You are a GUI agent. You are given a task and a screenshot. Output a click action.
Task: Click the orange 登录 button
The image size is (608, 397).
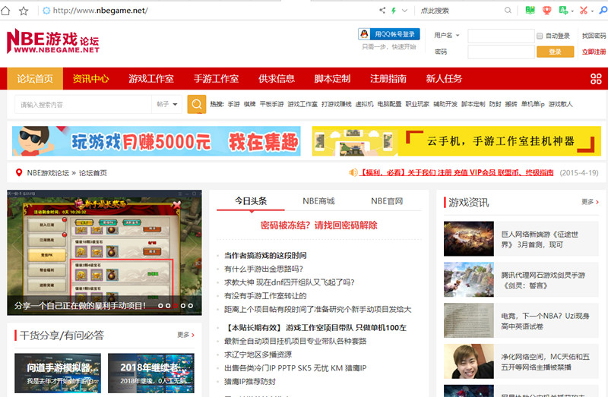pos(556,52)
